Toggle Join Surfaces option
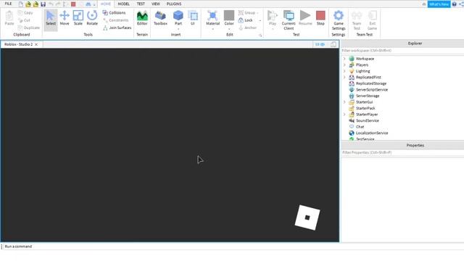 point(117,28)
